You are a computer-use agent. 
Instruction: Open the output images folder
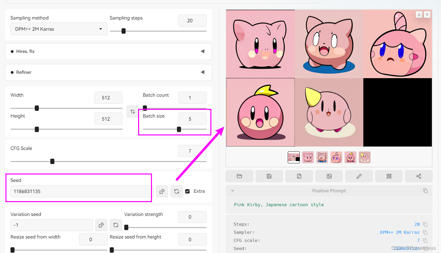[x=239, y=176]
